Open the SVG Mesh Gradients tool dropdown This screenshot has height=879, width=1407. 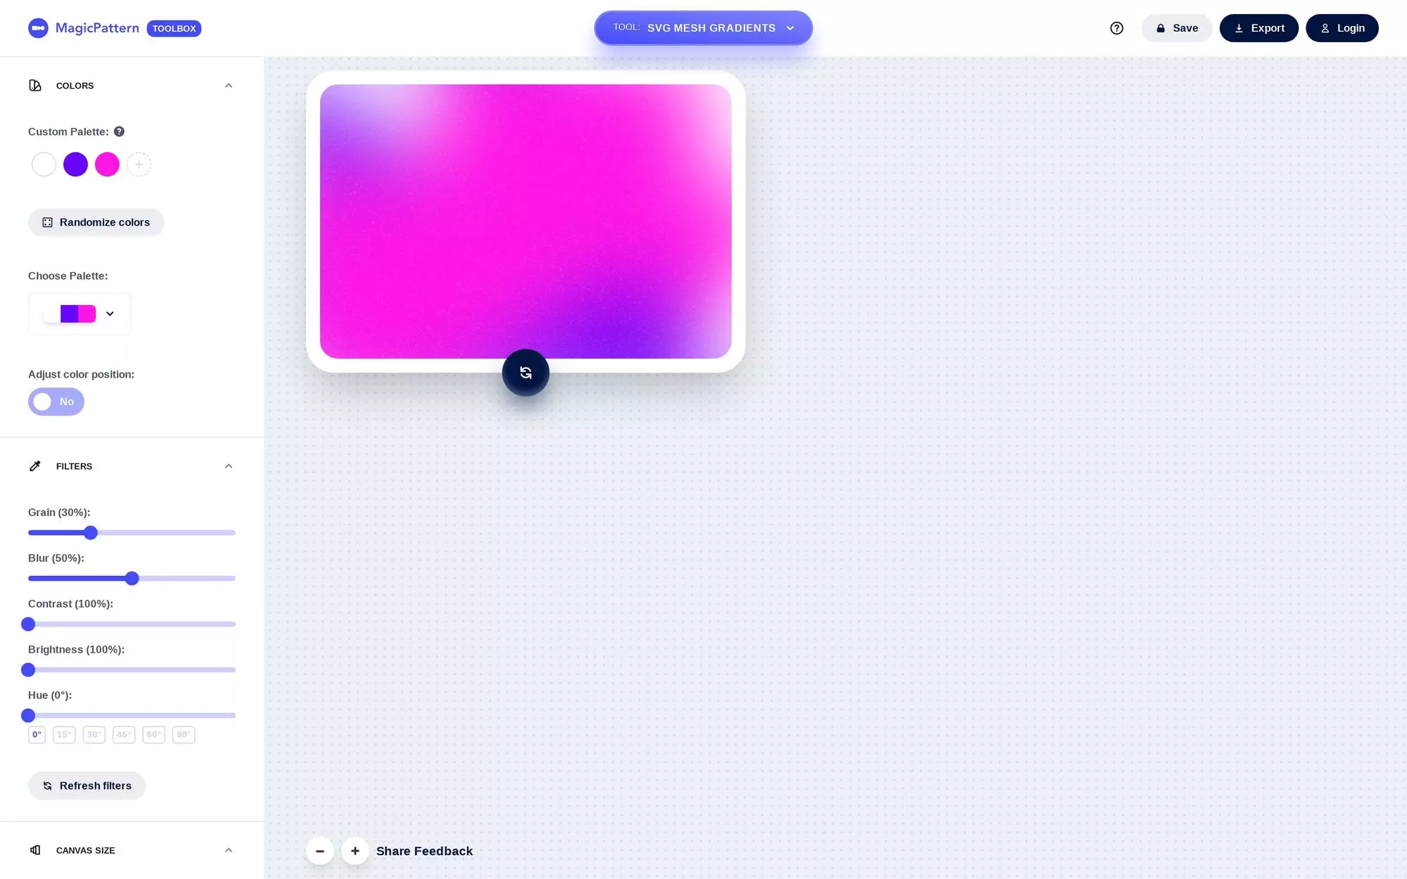click(791, 27)
